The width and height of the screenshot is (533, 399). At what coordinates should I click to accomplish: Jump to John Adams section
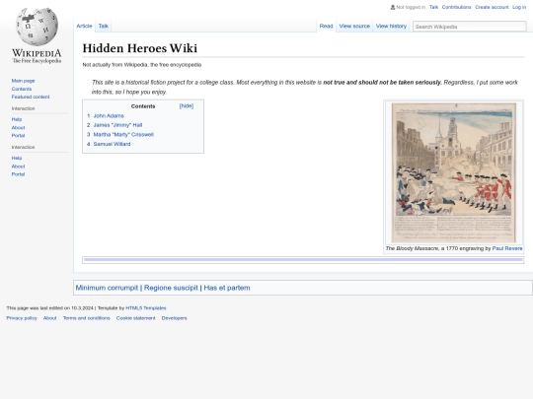109,115
